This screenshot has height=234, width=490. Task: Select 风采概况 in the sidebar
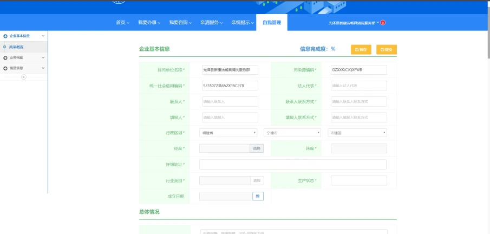coord(16,47)
